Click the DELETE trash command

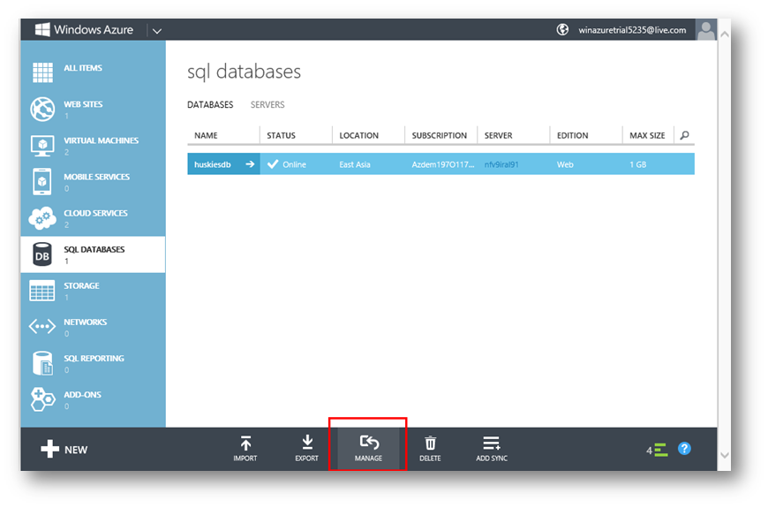tap(430, 448)
